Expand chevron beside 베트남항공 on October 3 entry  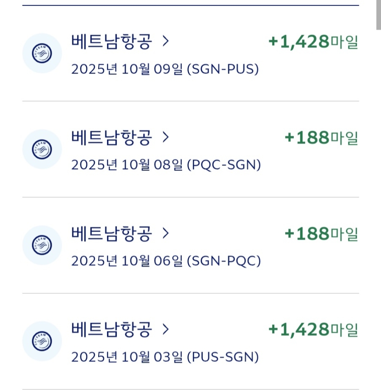click(166, 329)
